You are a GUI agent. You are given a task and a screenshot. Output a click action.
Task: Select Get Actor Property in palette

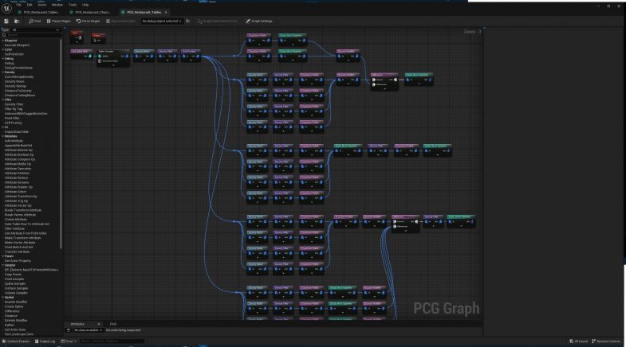click(x=18, y=261)
